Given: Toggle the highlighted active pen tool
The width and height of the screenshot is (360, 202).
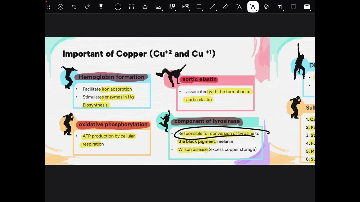Looking at the screenshot, I should (253, 7).
